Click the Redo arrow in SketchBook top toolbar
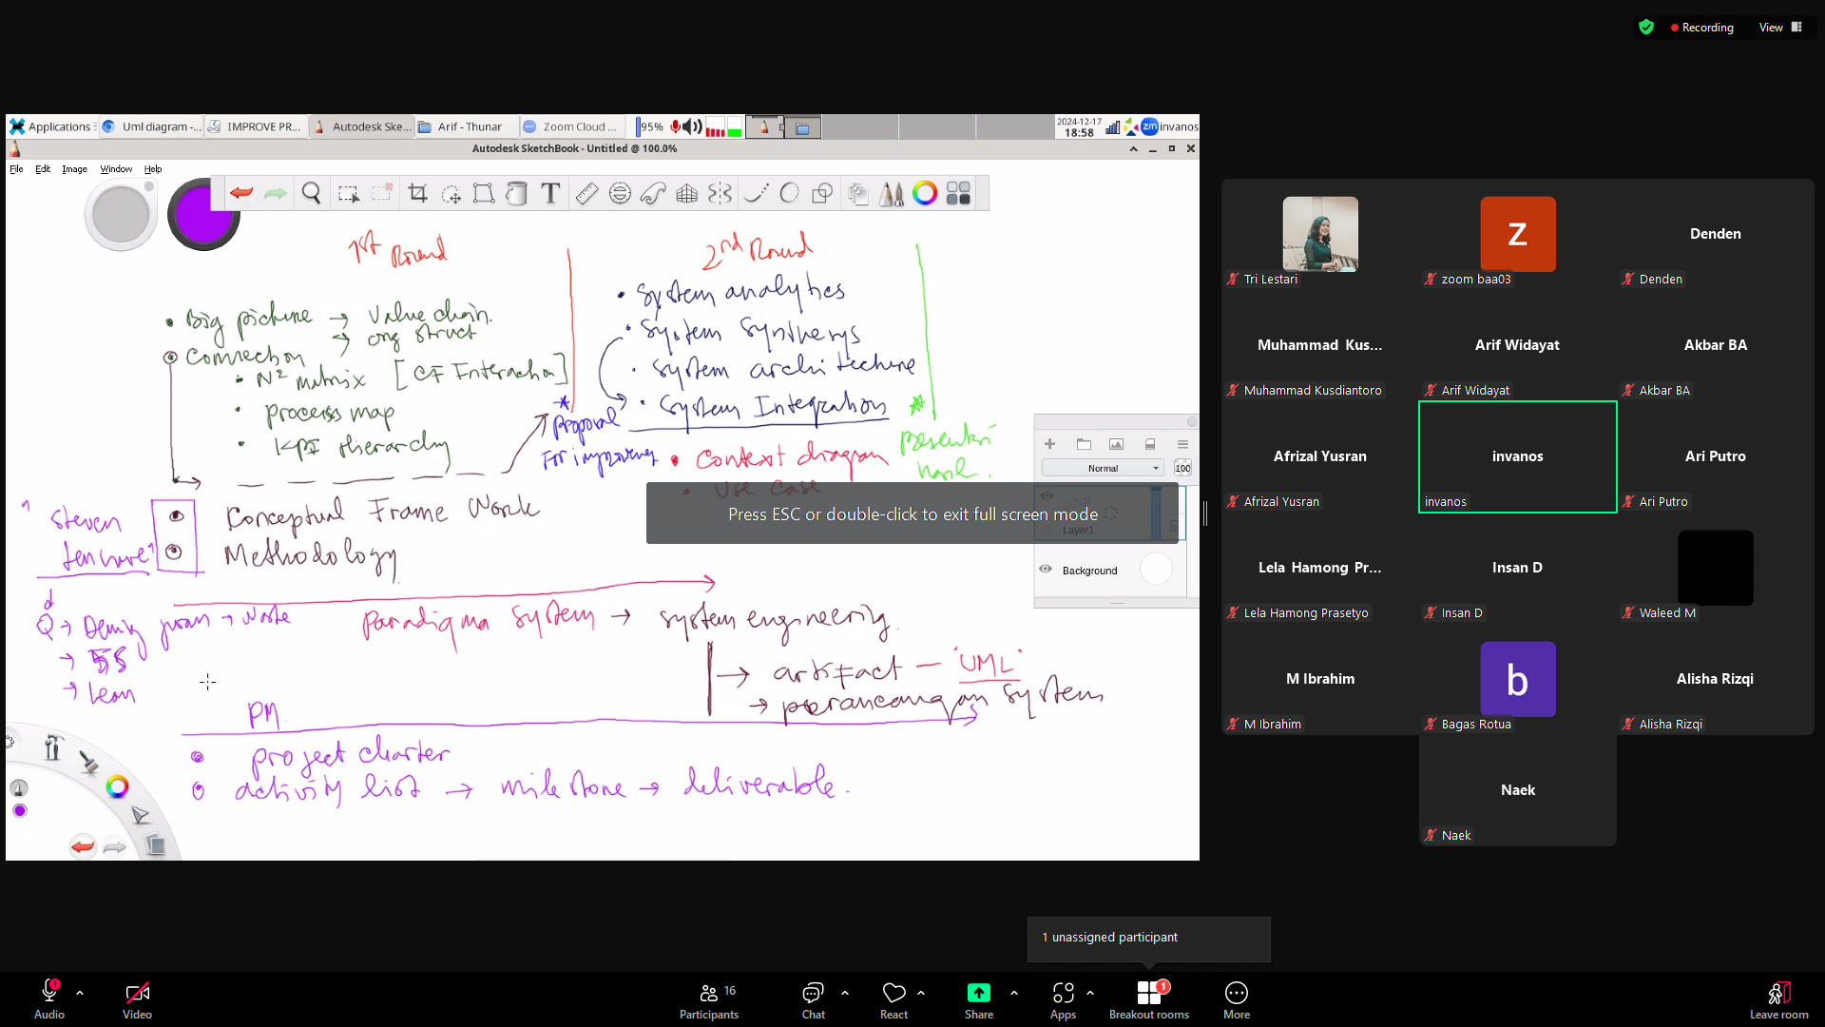Image resolution: width=1825 pixels, height=1027 pixels. click(x=276, y=194)
